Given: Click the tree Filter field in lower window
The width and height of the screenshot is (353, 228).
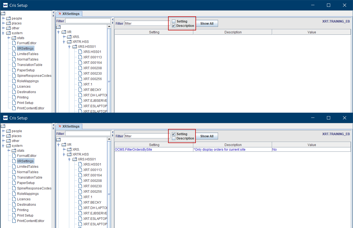Looking at the screenshot, I should [x=88, y=134].
